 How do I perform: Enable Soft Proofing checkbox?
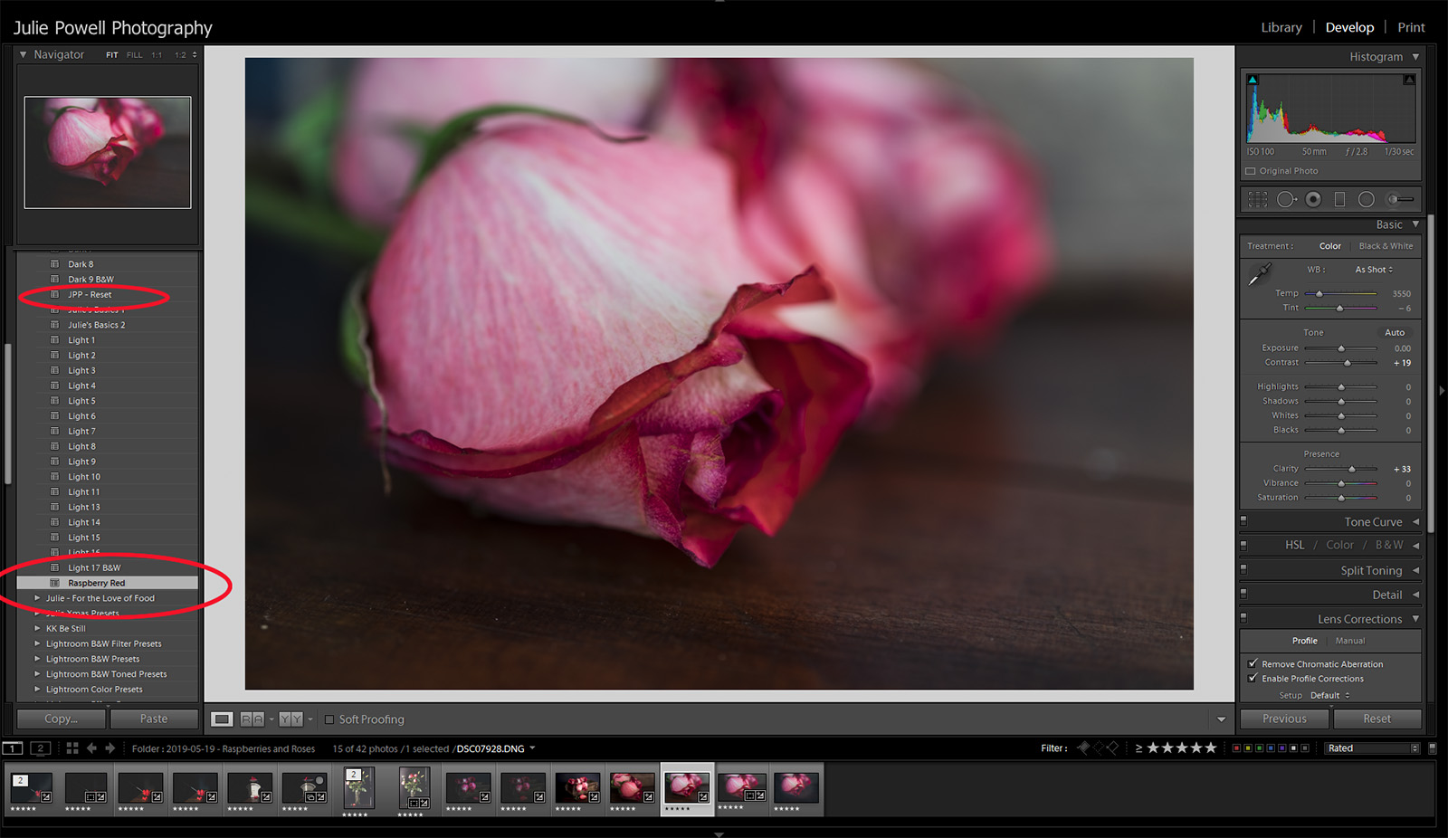(x=329, y=719)
